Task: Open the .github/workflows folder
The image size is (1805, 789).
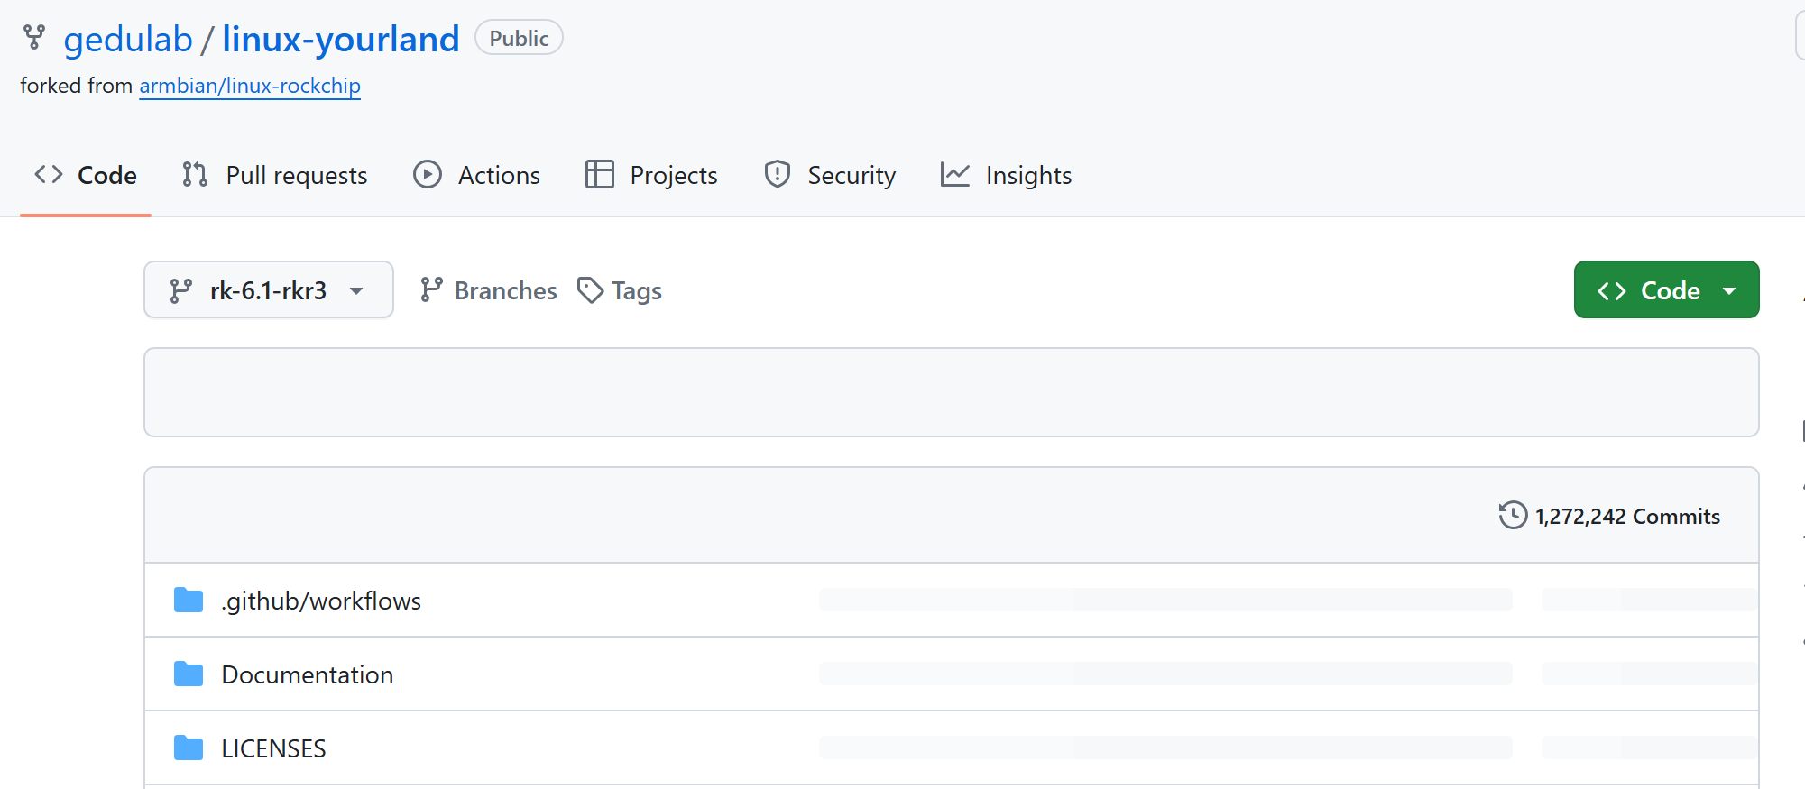Action: 321,601
